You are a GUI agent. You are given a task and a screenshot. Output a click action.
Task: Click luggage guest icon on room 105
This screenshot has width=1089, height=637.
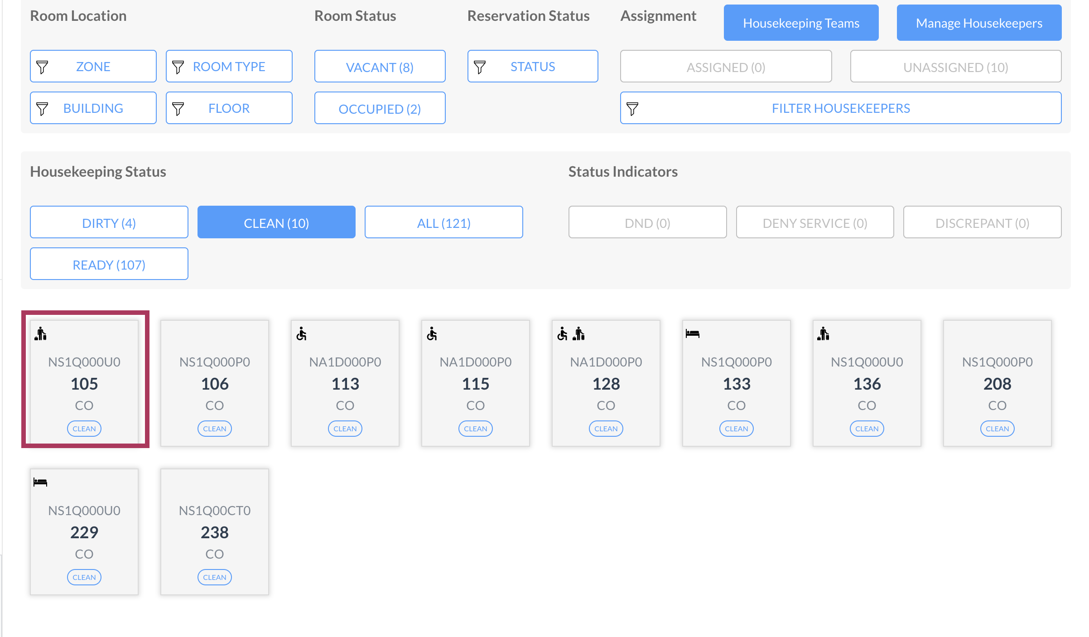(x=41, y=334)
